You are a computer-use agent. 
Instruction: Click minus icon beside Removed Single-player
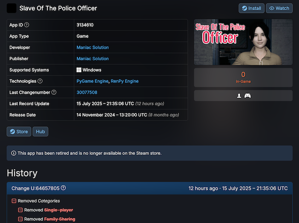20,210
